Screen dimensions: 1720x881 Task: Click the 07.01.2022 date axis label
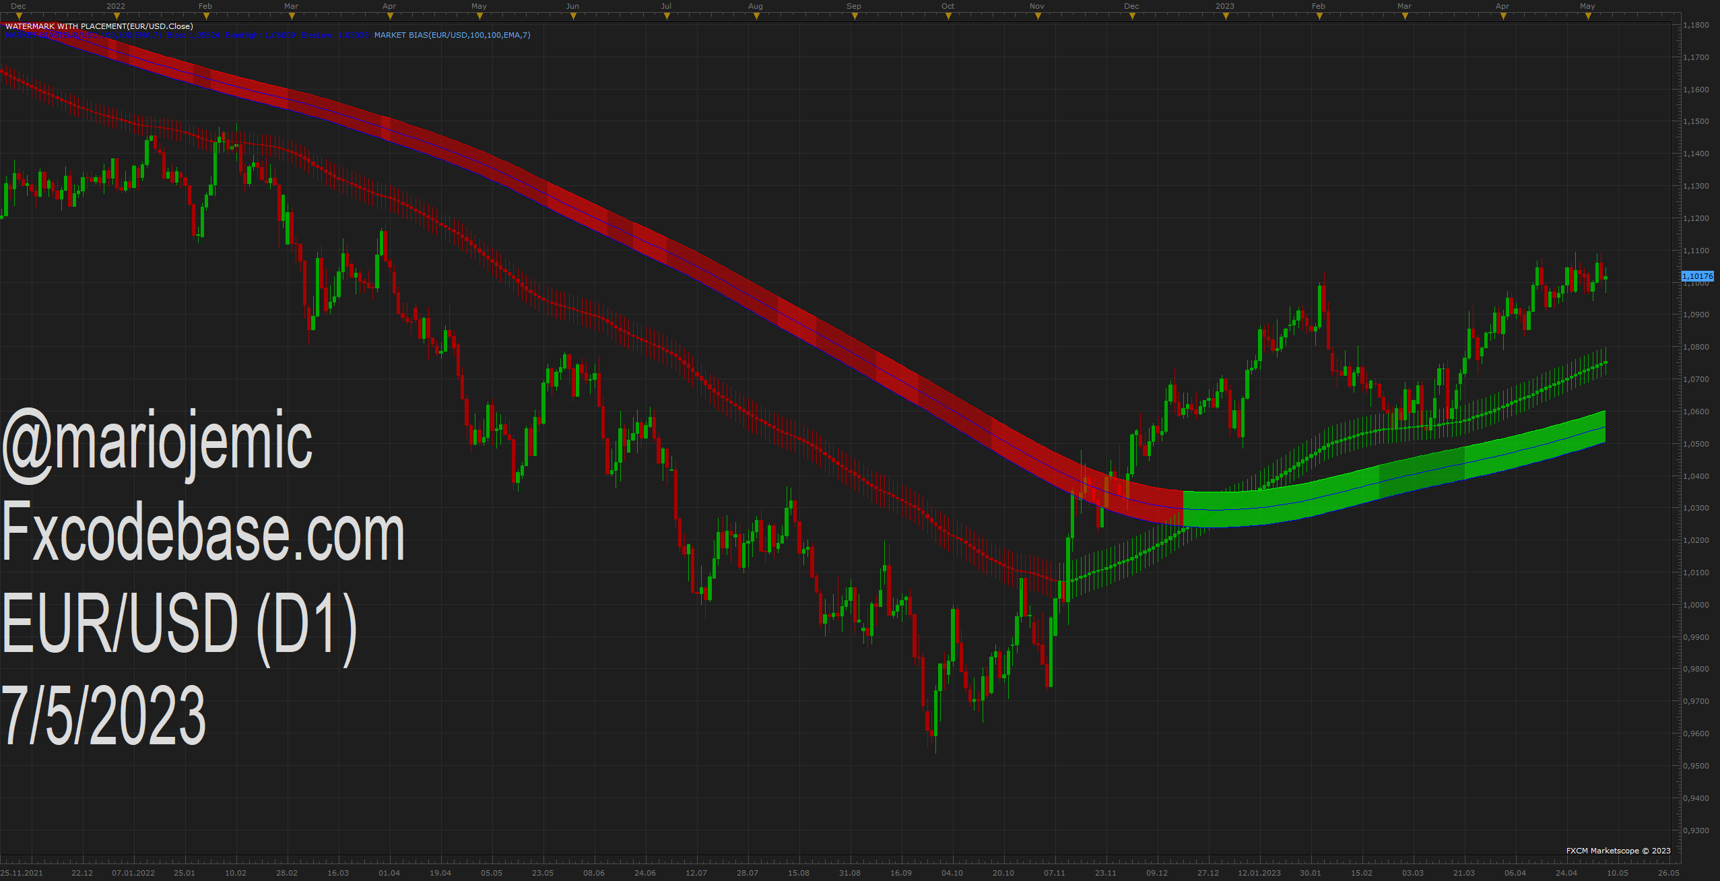coord(133,873)
